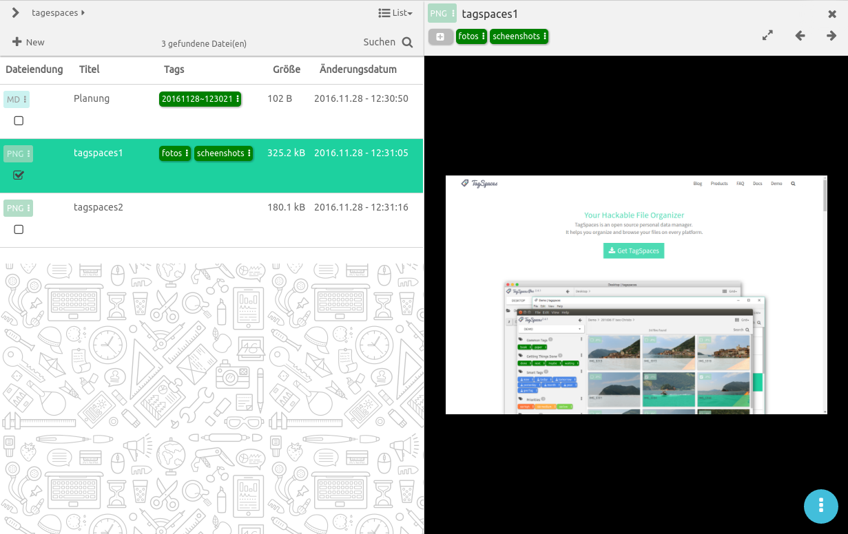Image resolution: width=848 pixels, height=534 pixels.
Task: Open the List view mode dropdown
Action: click(395, 13)
